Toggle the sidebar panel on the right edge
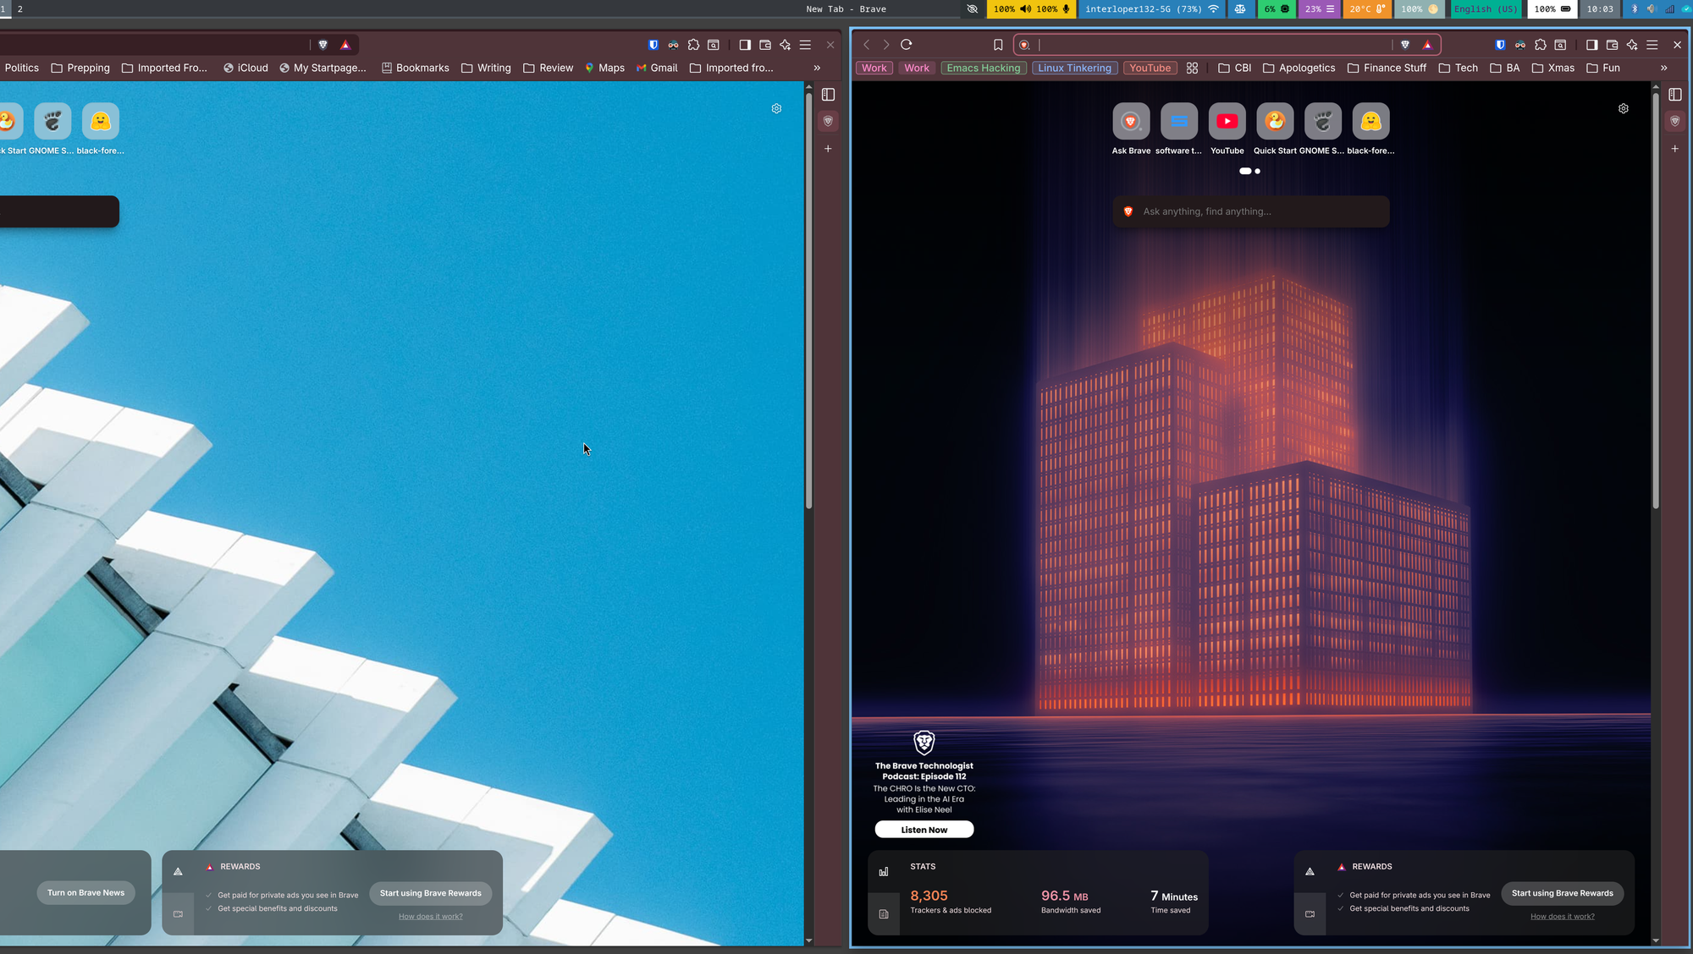 [x=1675, y=95]
